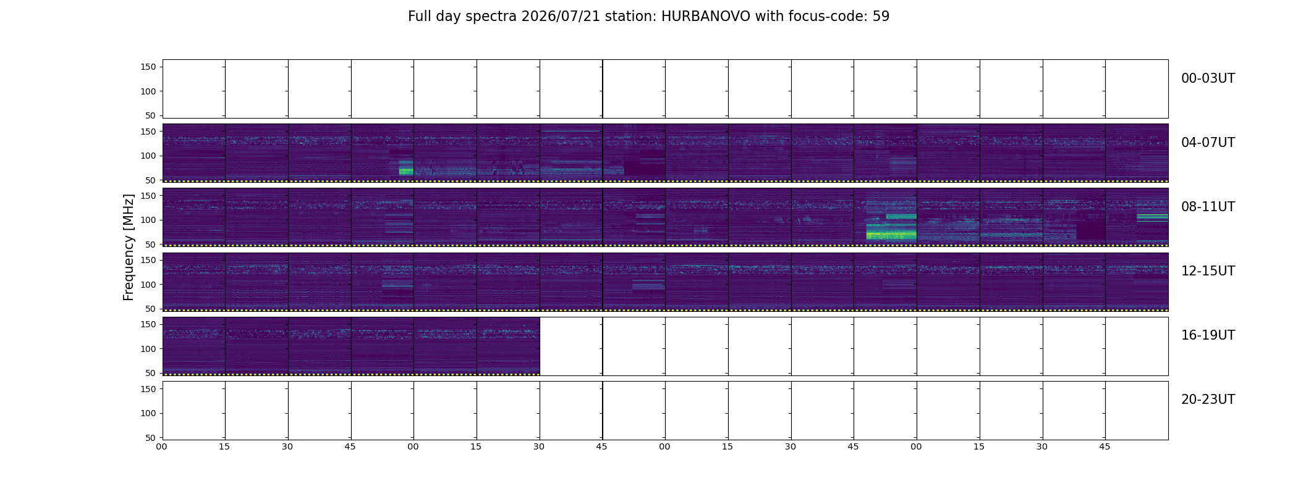This screenshot has width=1298, height=494.
Task: Click the first spectrogram panel in the 12-15UT row
Action: coord(194,282)
